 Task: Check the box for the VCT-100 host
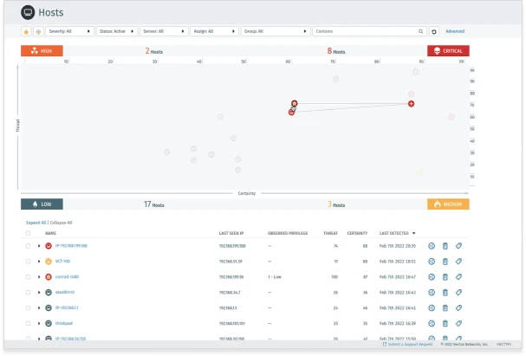coord(28,261)
